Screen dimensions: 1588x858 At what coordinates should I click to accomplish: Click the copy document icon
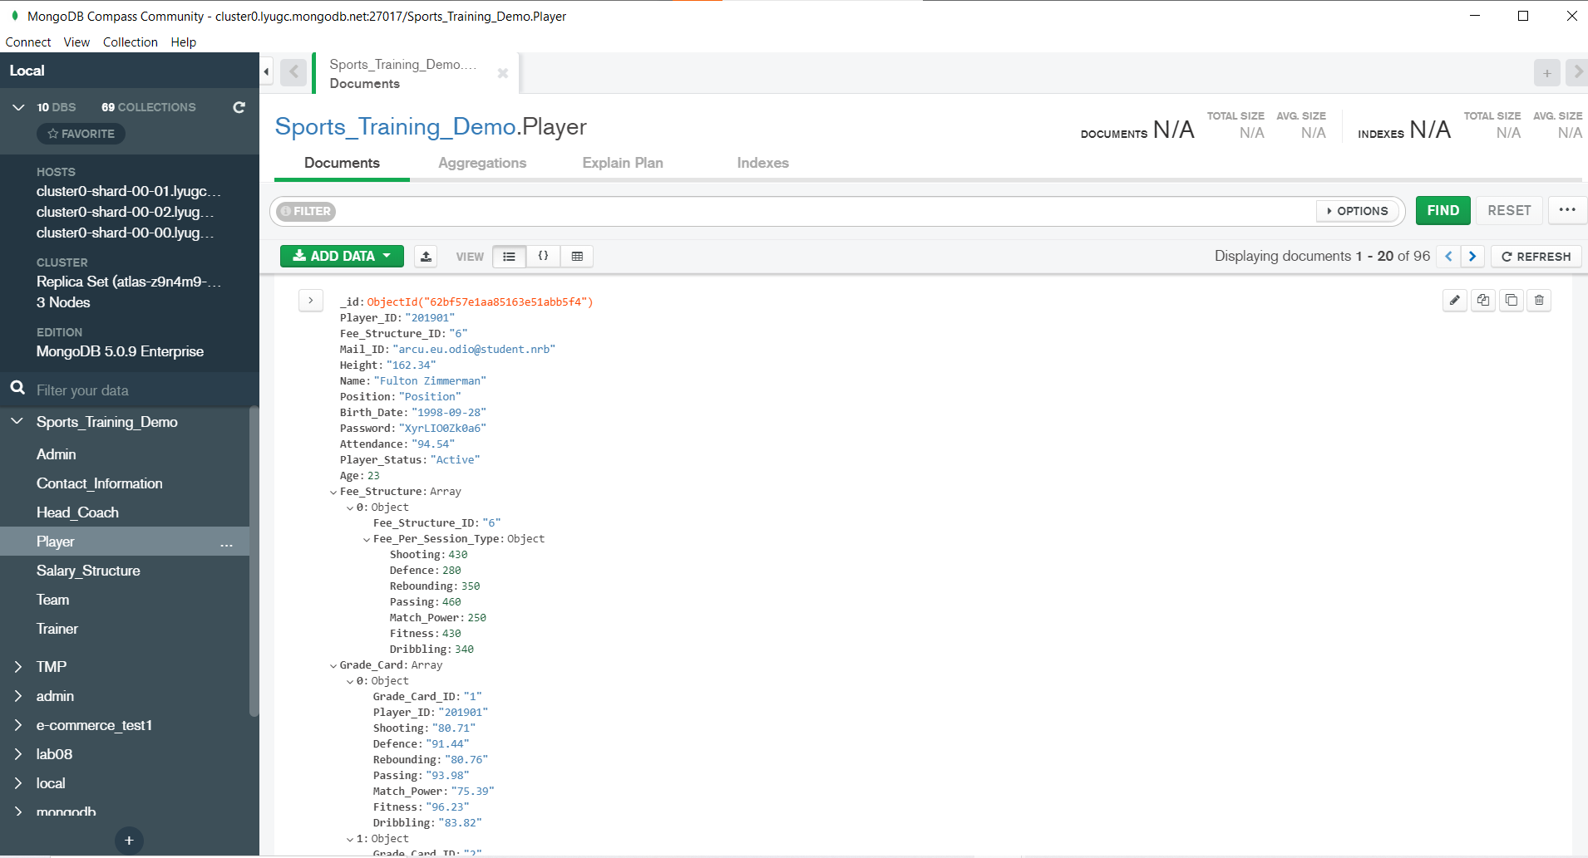pos(1482,301)
